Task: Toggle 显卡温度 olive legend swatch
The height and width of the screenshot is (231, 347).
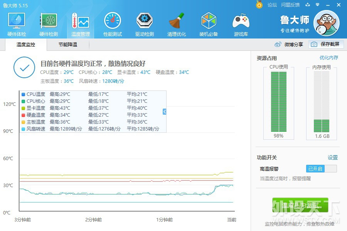Action: [23, 108]
